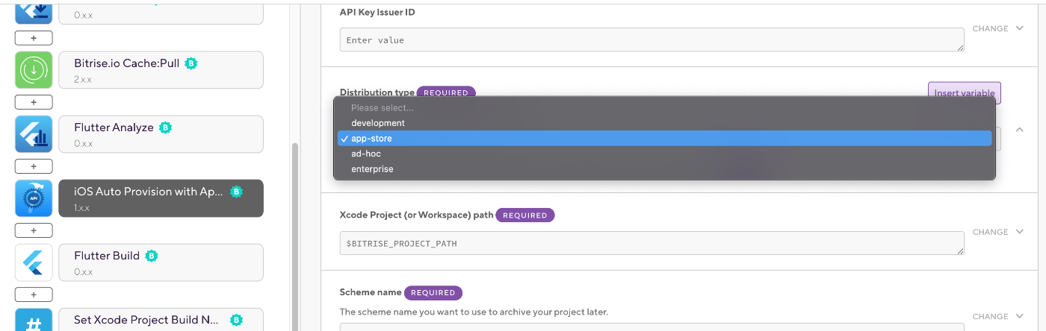The image size is (1046, 331).
Task: Click verified badge next to Flutter Build
Action: coord(151,256)
